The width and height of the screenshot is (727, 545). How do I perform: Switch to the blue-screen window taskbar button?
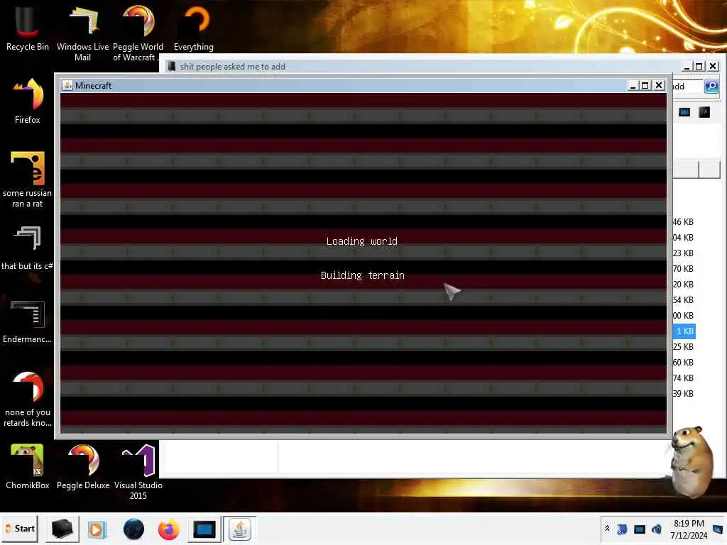pos(204,529)
